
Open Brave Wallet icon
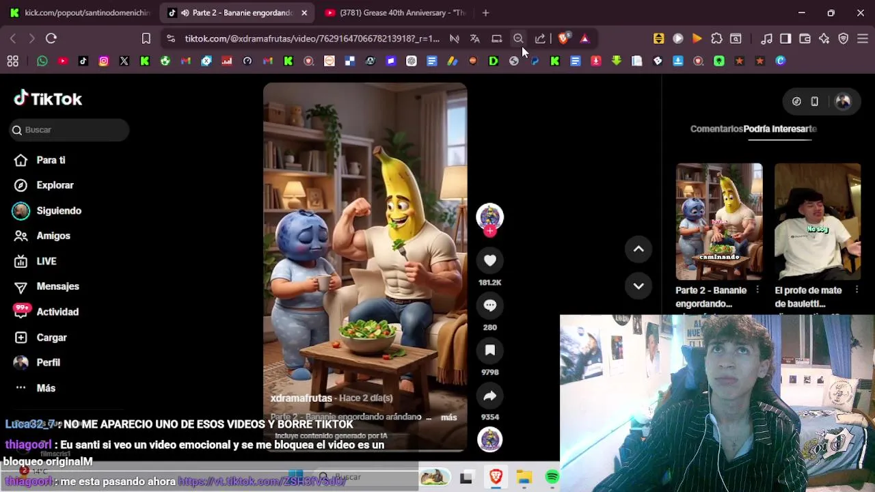[805, 38]
